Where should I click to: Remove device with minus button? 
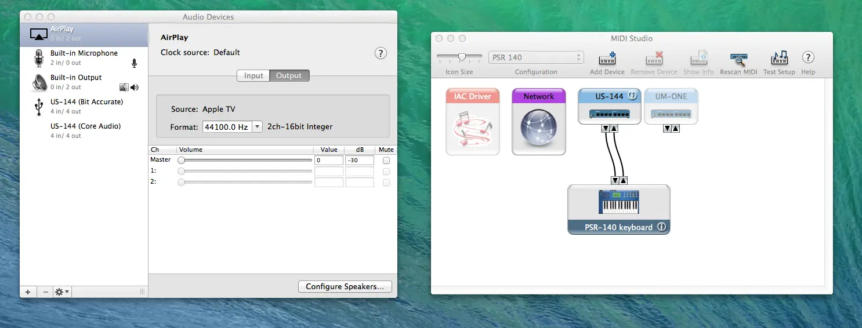[x=46, y=292]
